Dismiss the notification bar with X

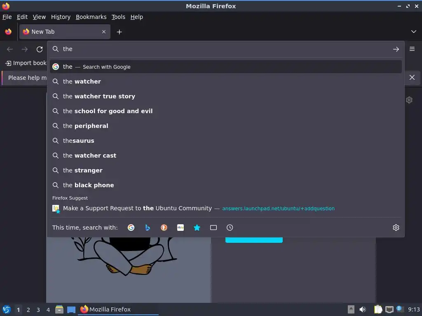(x=412, y=77)
